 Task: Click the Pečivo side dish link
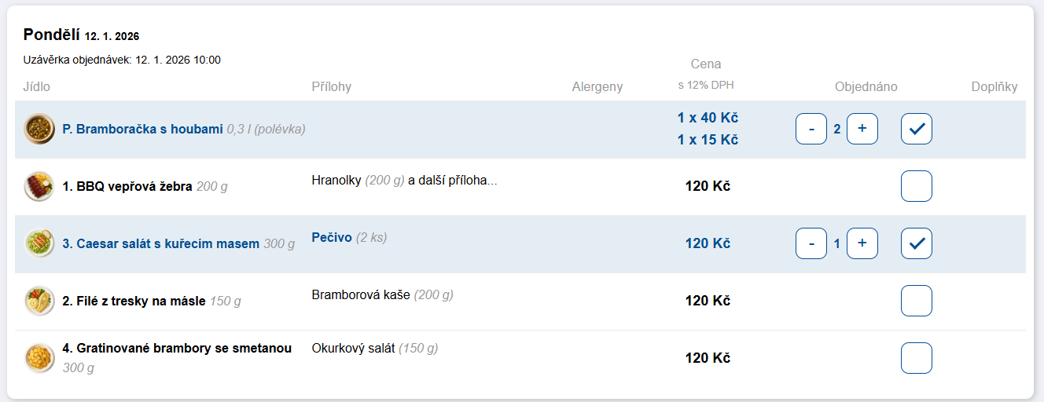click(x=331, y=237)
